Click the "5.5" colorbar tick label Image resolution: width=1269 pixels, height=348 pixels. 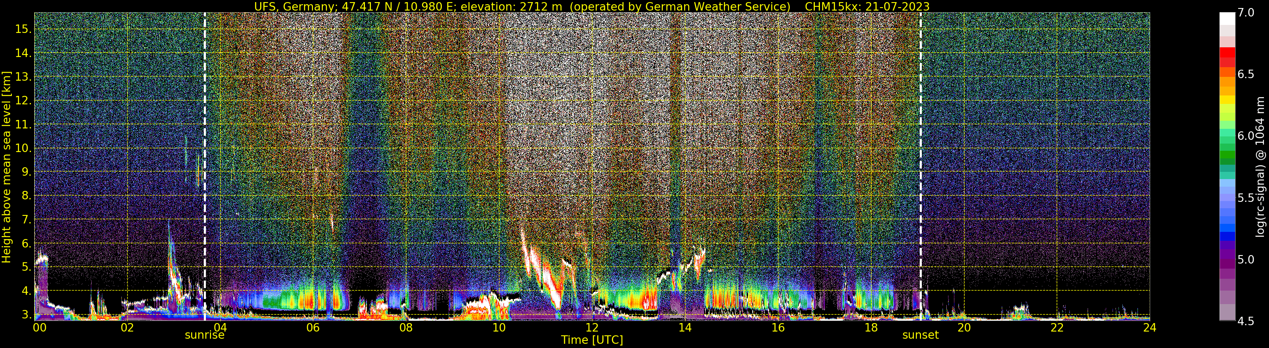[1246, 198]
